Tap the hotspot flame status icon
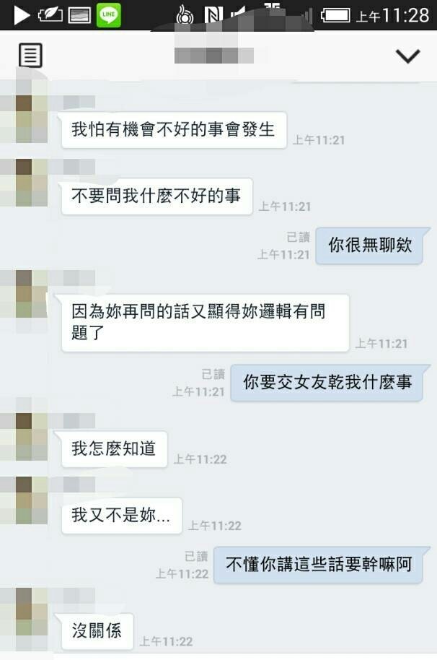This screenshot has width=437, height=660. (x=185, y=14)
